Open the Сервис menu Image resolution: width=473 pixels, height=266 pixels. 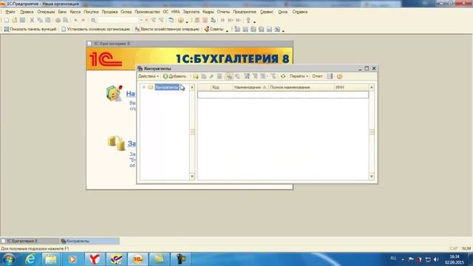(x=266, y=12)
